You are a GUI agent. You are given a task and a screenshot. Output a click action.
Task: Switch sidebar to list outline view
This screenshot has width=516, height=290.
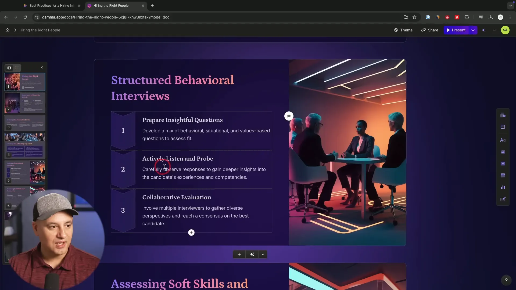point(17,68)
